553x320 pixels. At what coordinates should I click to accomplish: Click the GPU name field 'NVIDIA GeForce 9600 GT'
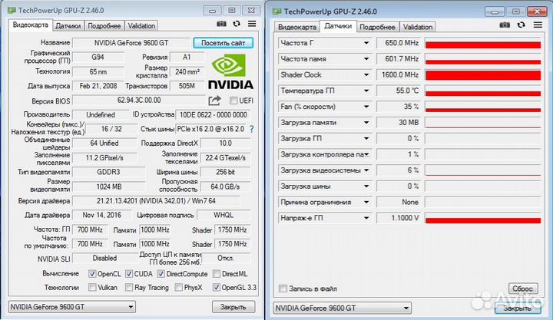tap(131, 43)
